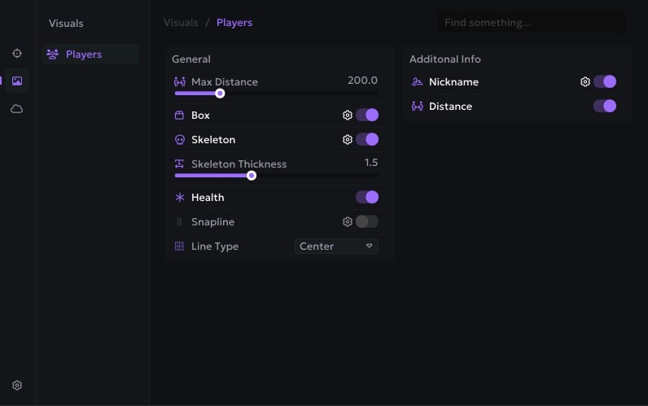Switch off the Distance toggle
This screenshot has width=648, height=406.
tap(605, 106)
